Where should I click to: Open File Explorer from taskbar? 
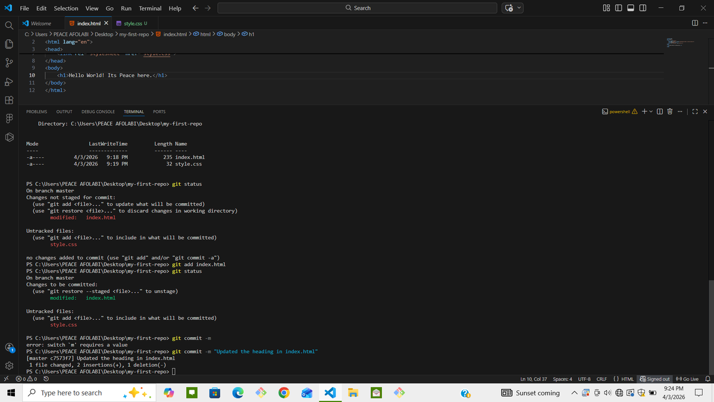pyautogui.click(x=353, y=392)
